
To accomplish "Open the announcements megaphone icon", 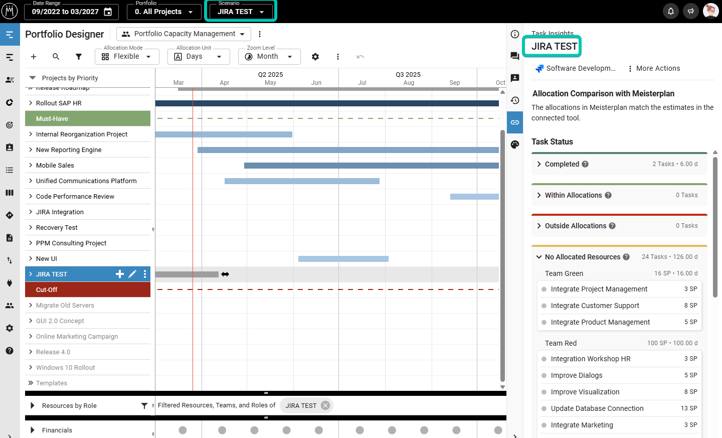I will point(691,11).
